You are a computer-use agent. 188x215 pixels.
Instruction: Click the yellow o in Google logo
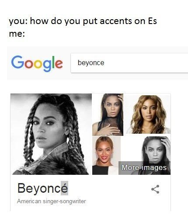38,64
